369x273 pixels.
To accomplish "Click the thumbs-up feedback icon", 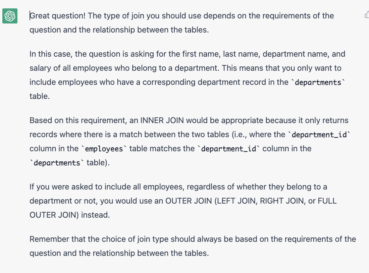I will click(366, 15).
